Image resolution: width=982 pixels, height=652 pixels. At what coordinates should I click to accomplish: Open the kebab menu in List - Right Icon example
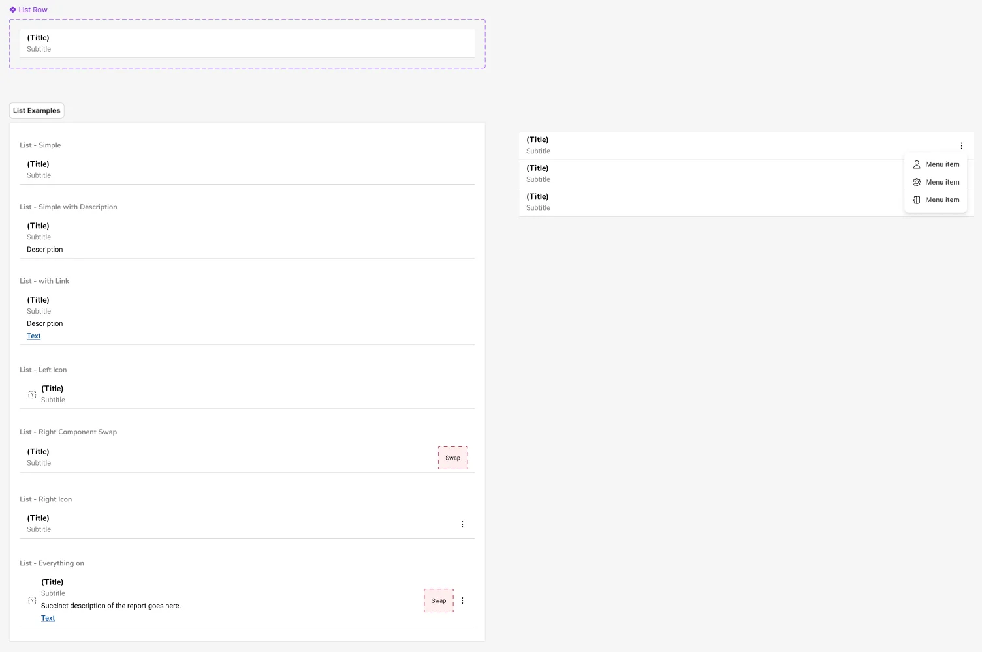coord(462,524)
